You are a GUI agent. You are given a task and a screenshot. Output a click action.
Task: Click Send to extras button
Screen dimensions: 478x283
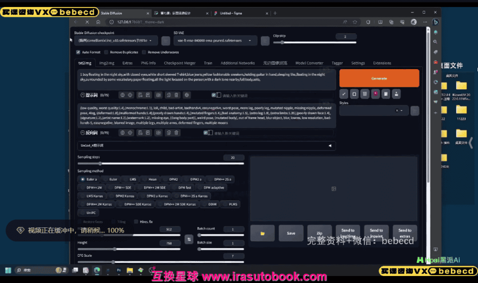(405, 233)
